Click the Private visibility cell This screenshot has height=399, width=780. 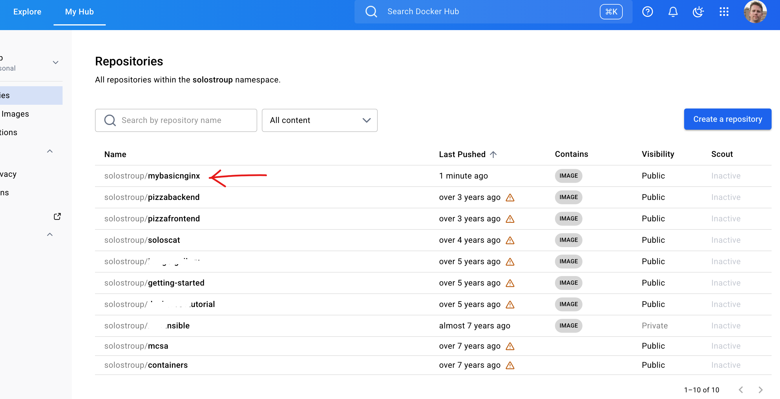click(x=654, y=326)
